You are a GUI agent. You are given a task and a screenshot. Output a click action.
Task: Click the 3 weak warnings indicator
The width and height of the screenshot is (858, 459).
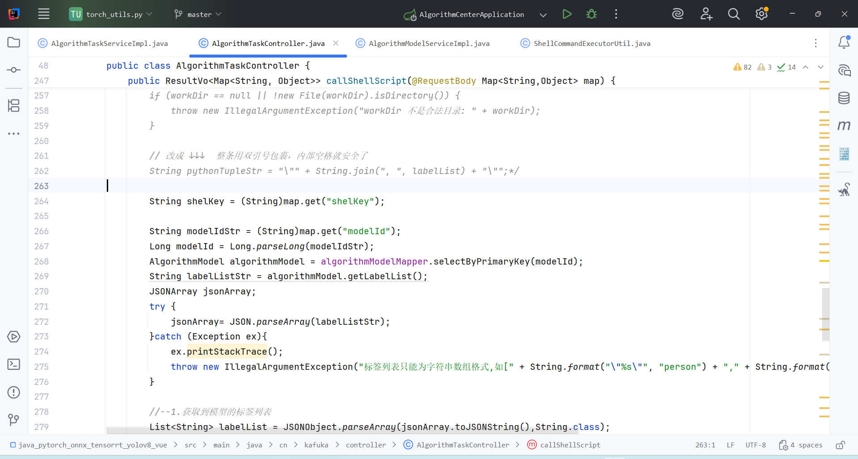(x=765, y=67)
